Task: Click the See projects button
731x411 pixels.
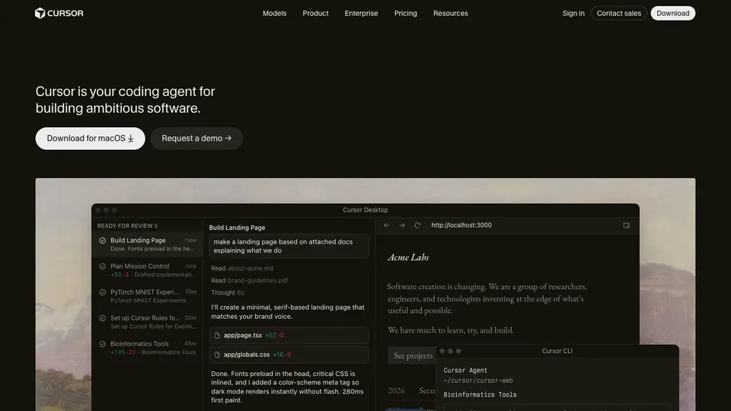Action: [x=413, y=355]
